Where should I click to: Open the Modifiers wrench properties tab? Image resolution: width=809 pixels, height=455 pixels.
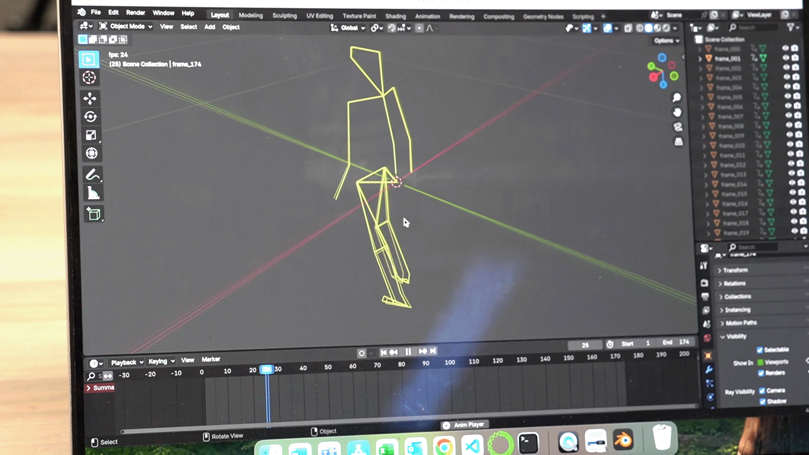tap(709, 369)
